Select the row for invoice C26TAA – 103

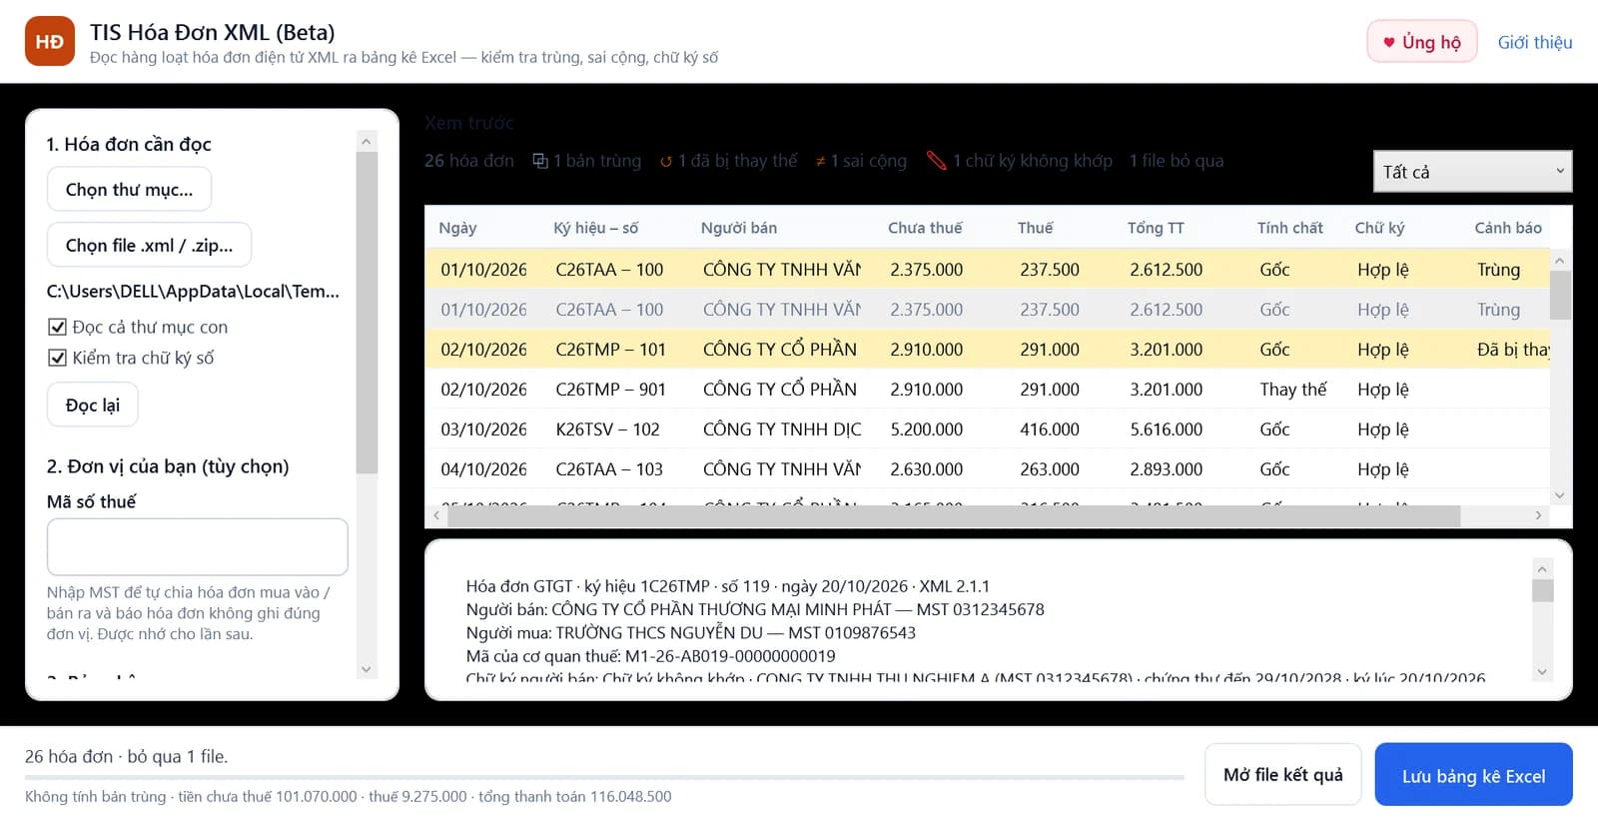[988, 469]
